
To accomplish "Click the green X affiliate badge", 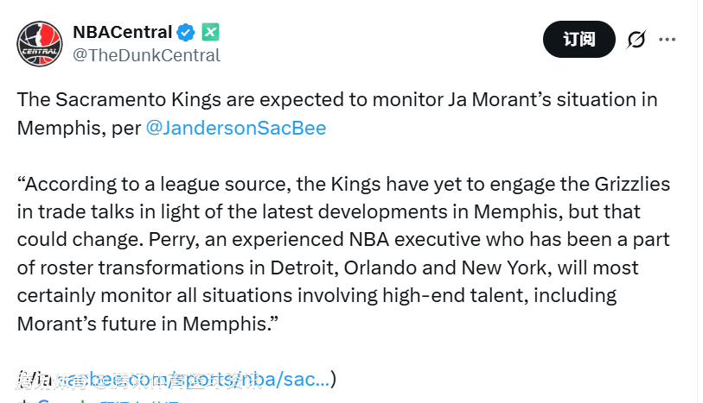I will pyautogui.click(x=210, y=33).
